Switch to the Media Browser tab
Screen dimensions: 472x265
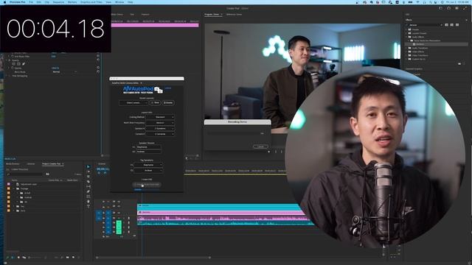[13, 163]
